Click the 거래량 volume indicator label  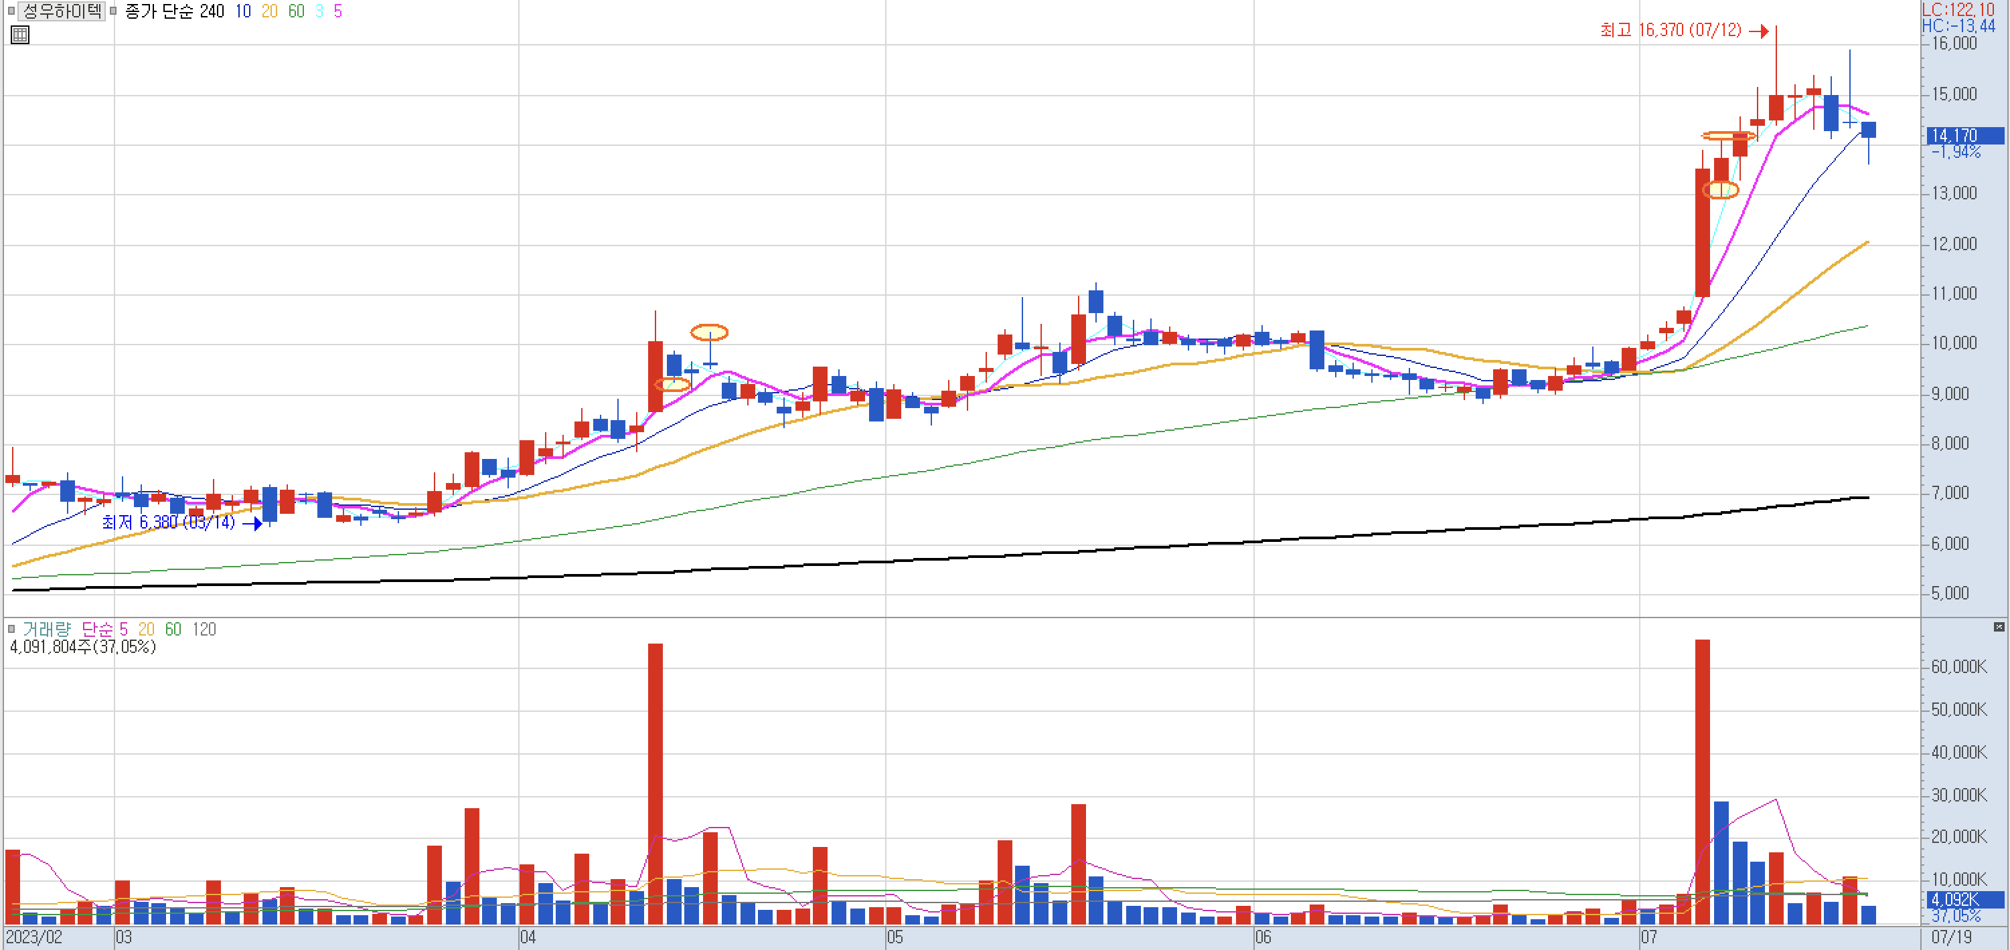click(x=47, y=629)
